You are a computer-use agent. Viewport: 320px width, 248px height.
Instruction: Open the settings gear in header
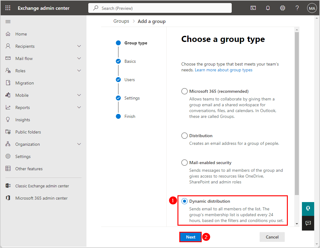(282, 8)
